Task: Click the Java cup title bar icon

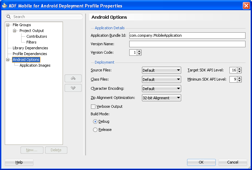Action: (x=5, y=6)
